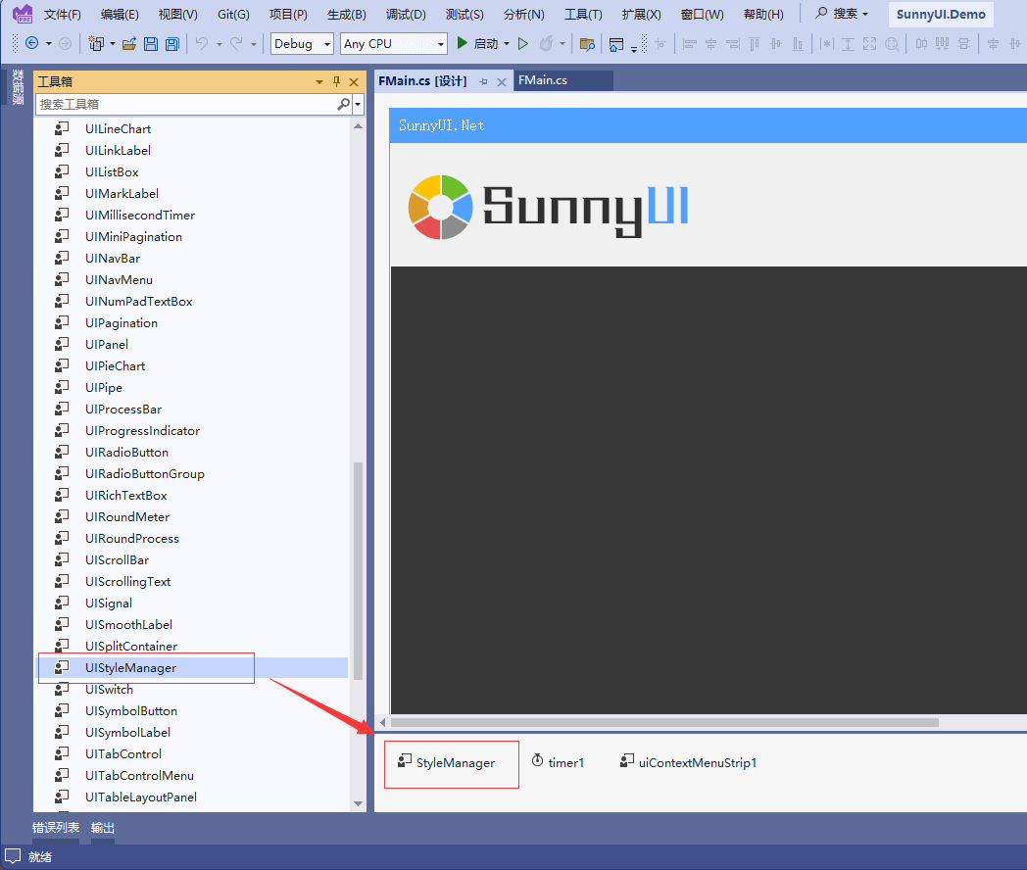Expand the undo history dropdown arrow
Viewport: 1027px width, 870px height.
coord(219,44)
